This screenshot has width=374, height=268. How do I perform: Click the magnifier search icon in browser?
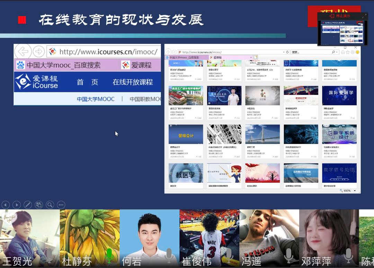pos(333,52)
